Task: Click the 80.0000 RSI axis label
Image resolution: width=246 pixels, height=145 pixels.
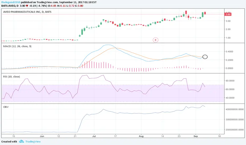Action: (x=230, y=81)
